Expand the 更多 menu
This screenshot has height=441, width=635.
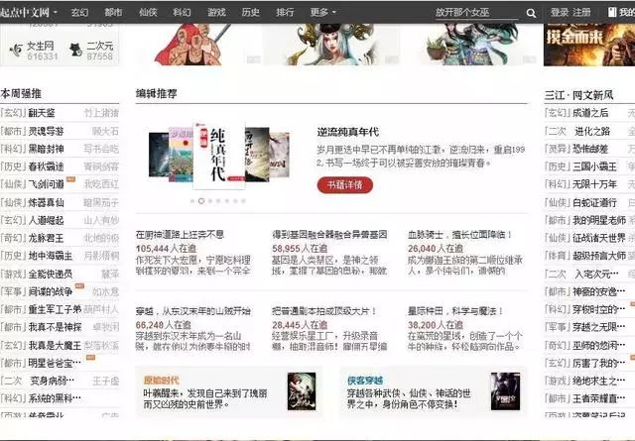pos(322,12)
